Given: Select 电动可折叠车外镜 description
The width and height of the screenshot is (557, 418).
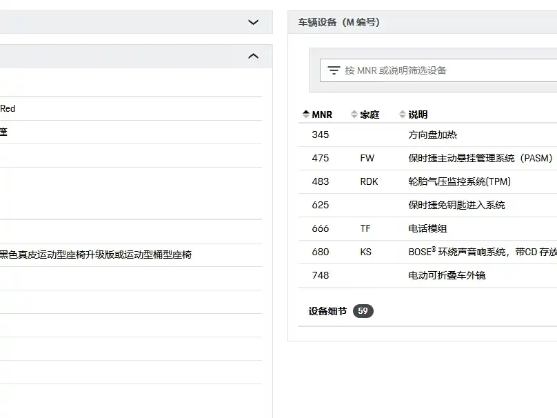Looking at the screenshot, I should click(x=447, y=275).
